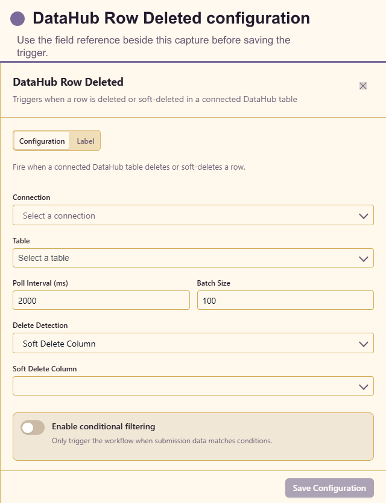Click the 'Only trigger the workflow' hint text

coord(162,441)
